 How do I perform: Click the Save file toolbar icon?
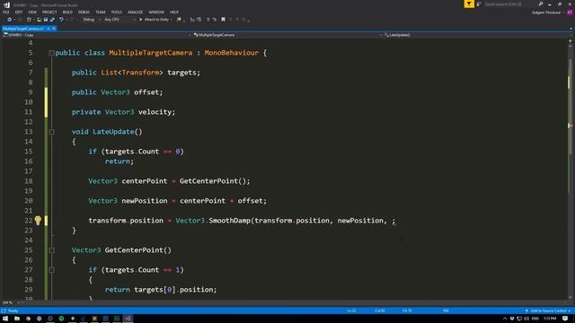pos(46,20)
